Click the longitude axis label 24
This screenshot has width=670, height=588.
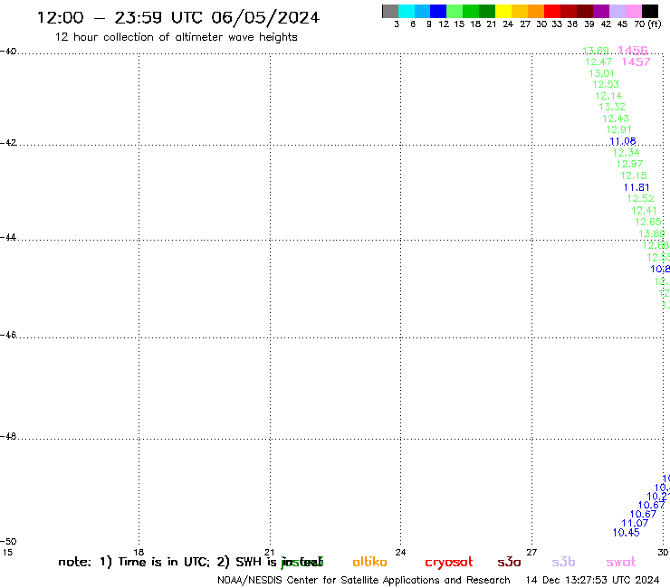pyautogui.click(x=400, y=552)
